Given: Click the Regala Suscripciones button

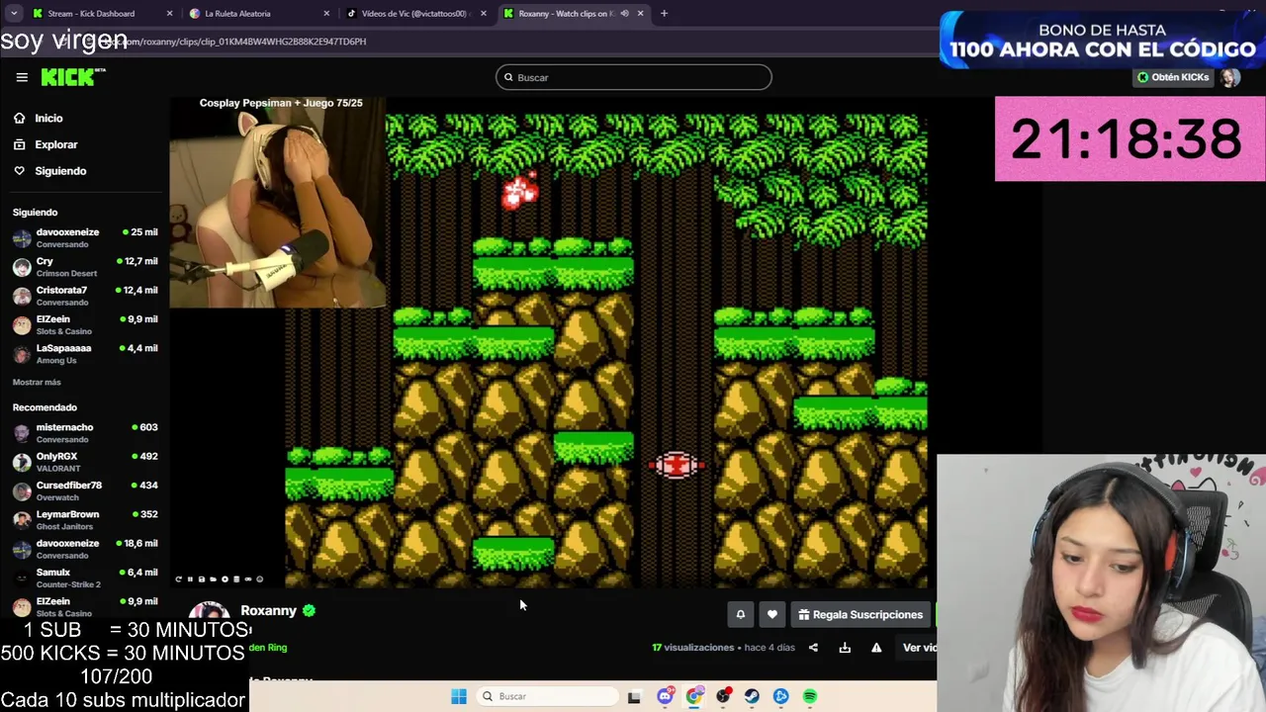Looking at the screenshot, I should [x=860, y=614].
